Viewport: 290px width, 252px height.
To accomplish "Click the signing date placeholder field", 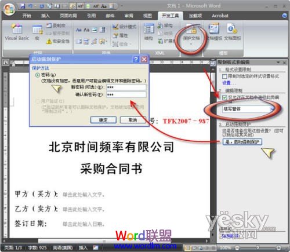I will [x=84, y=224].
